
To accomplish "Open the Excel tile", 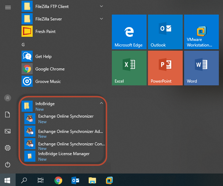I will [129, 68].
